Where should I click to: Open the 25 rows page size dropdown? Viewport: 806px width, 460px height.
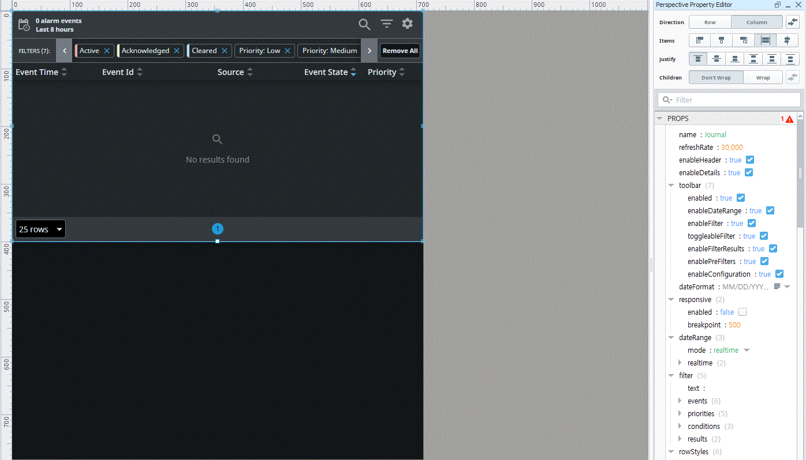point(40,229)
